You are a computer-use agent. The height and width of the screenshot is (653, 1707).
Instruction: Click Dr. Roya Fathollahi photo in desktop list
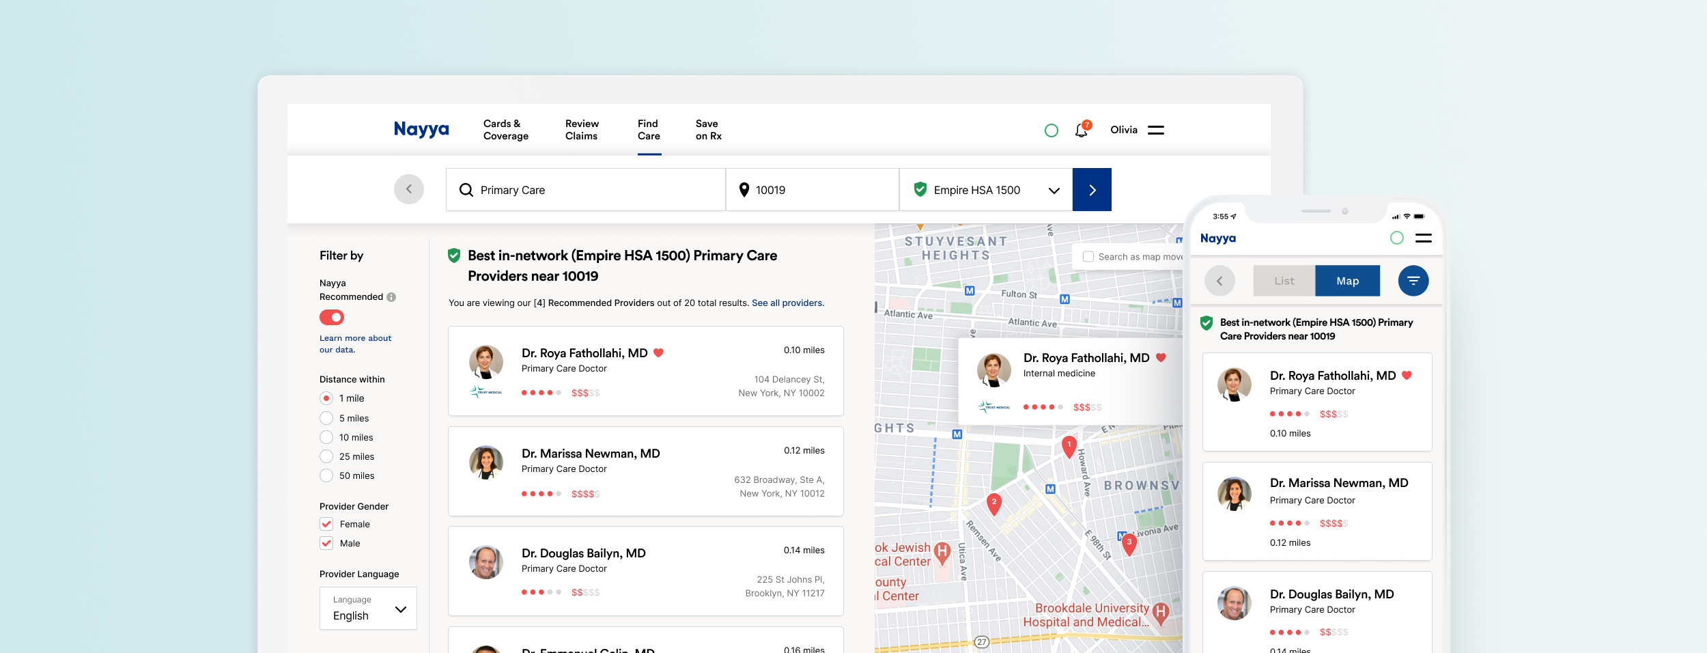pos(486,362)
